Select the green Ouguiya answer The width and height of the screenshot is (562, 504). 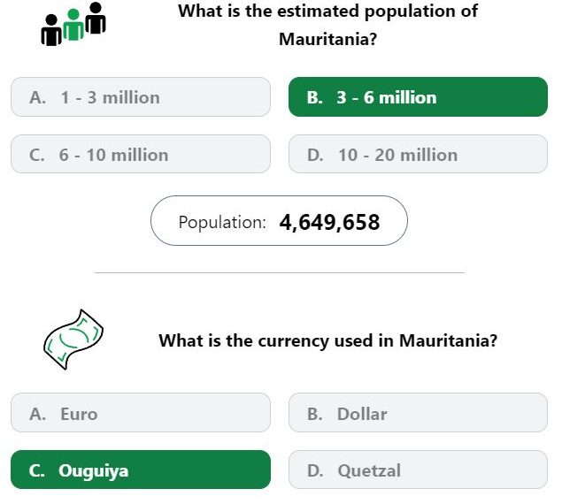141,470
